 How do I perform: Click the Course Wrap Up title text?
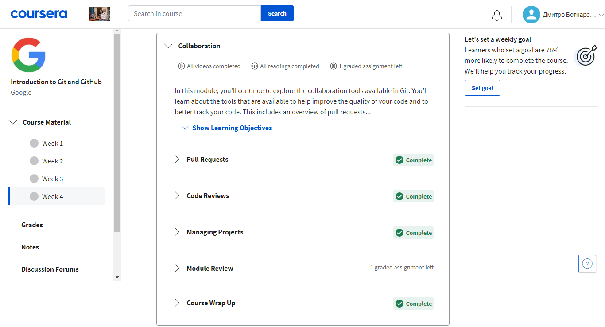(211, 303)
